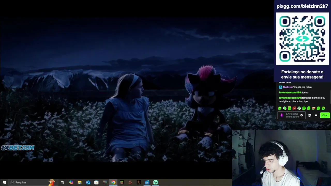The image size is (331, 186).
Task: Click the Envie uma mensagem field
Action: pyautogui.click(x=291, y=115)
